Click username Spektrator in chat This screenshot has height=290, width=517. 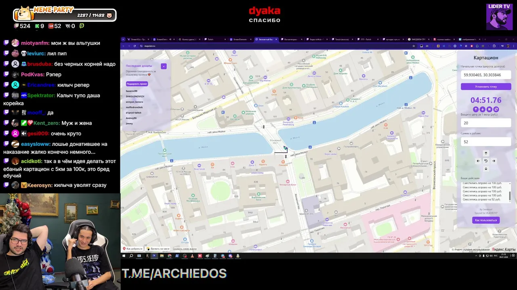coord(41,95)
